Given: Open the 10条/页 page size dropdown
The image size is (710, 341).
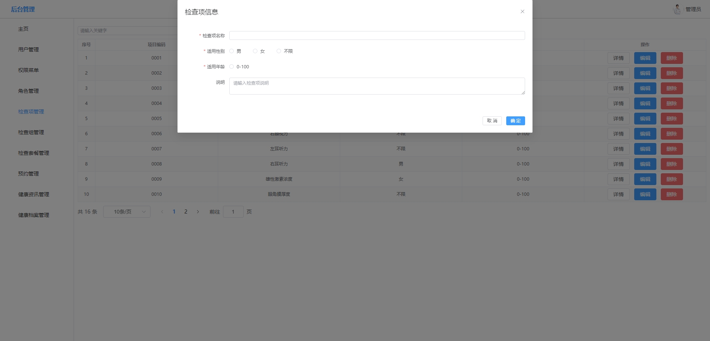Looking at the screenshot, I should click(126, 212).
